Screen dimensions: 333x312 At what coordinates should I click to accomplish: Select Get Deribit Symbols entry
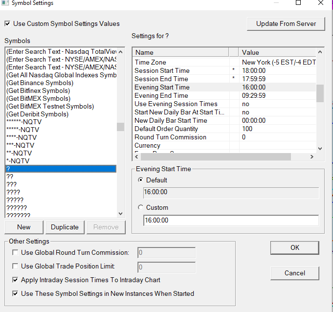click(61, 114)
